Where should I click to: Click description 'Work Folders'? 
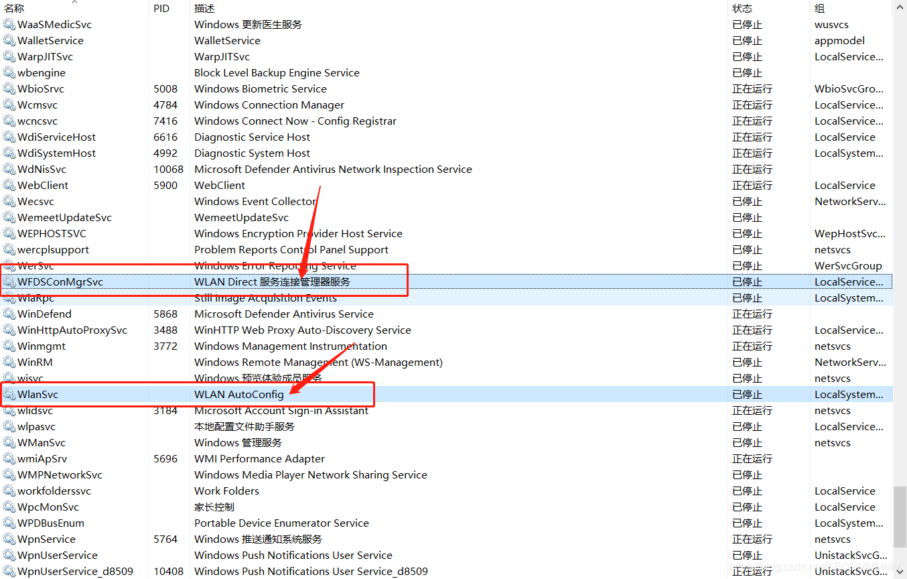pyautogui.click(x=226, y=491)
